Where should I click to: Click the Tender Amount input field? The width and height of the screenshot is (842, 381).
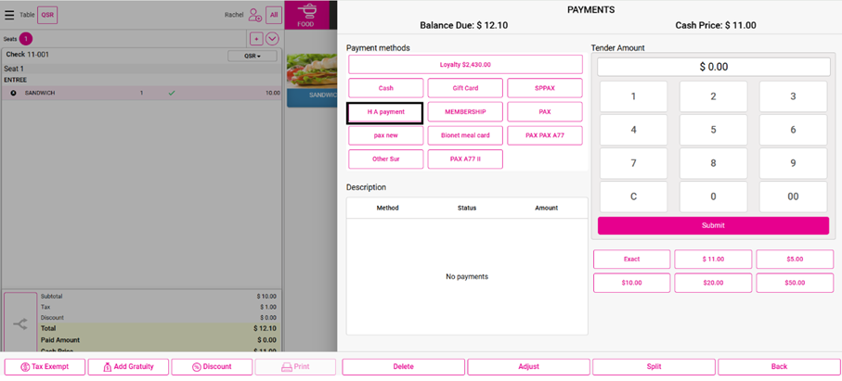point(713,67)
